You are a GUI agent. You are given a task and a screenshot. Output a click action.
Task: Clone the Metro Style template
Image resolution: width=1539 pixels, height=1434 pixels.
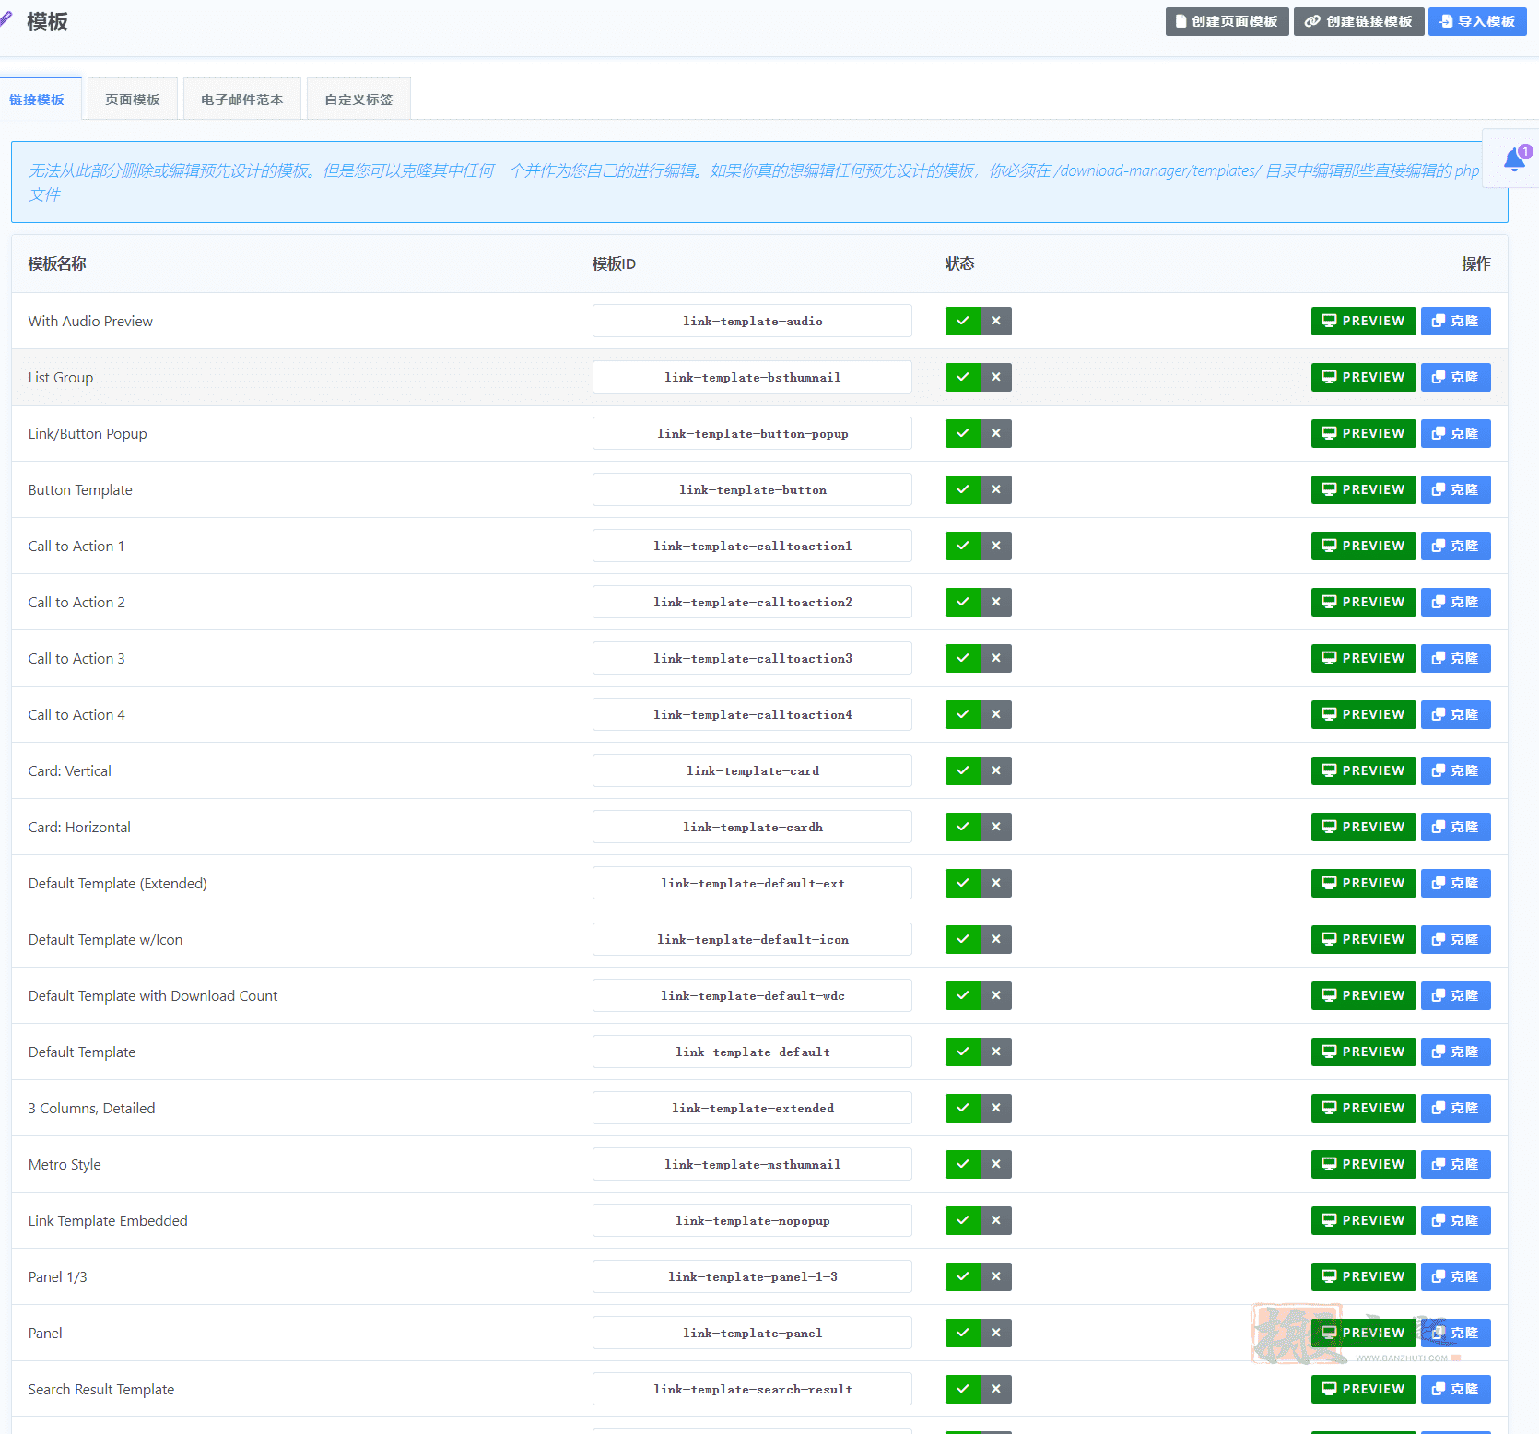(1455, 1164)
